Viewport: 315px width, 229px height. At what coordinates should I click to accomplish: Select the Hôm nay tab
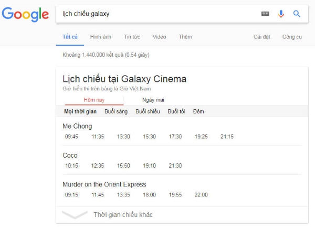(x=94, y=99)
